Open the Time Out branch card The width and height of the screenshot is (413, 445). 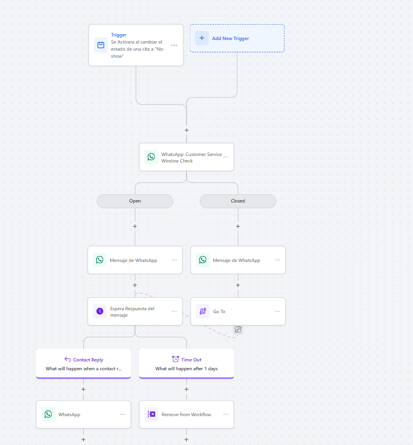[186, 363]
